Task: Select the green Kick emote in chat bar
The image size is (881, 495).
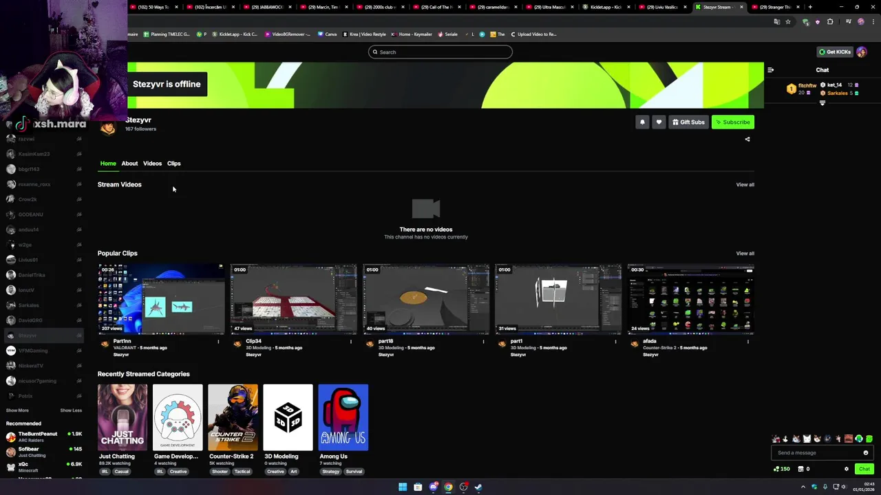Action: 869,439
